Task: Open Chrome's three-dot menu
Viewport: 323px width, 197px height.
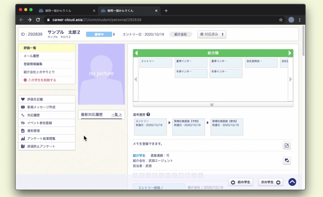Action: tap(300, 20)
